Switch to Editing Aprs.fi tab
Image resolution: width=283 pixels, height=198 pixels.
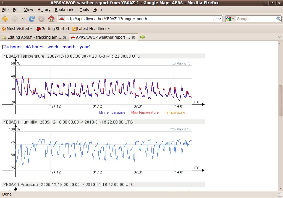click(x=33, y=37)
